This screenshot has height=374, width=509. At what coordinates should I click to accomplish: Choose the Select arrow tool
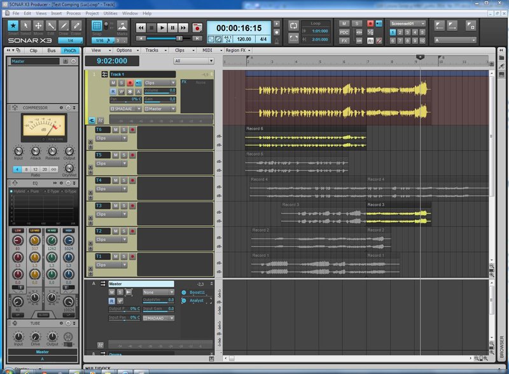tap(25, 25)
